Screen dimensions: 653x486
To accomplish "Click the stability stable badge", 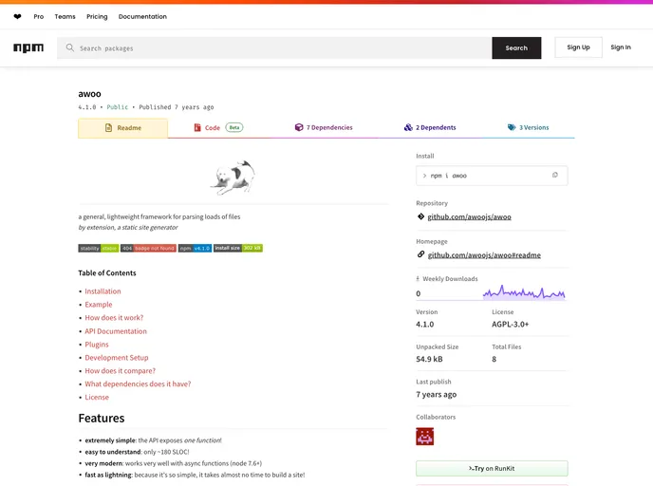I will [x=99, y=248].
